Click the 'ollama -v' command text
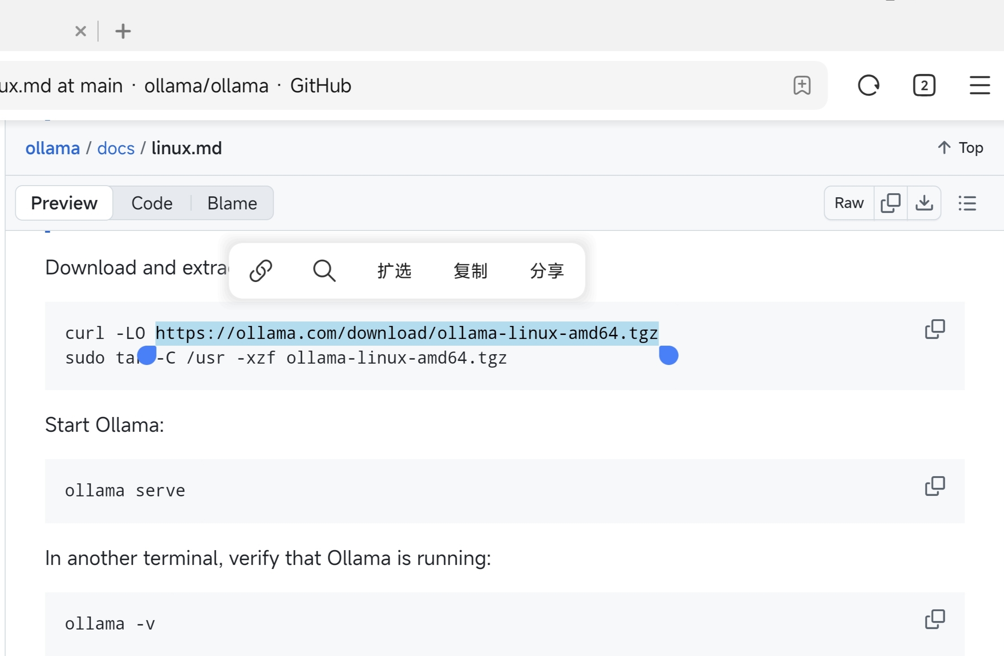Screen dimensions: 1004x656 coord(110,624)
